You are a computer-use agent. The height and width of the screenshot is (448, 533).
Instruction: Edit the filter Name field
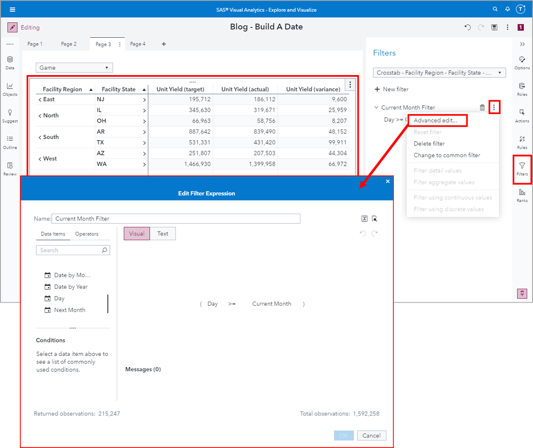pos(176,218)
